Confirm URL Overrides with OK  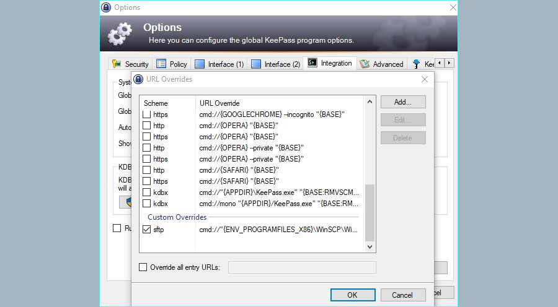pyautogui.click(x=353, y=295)
